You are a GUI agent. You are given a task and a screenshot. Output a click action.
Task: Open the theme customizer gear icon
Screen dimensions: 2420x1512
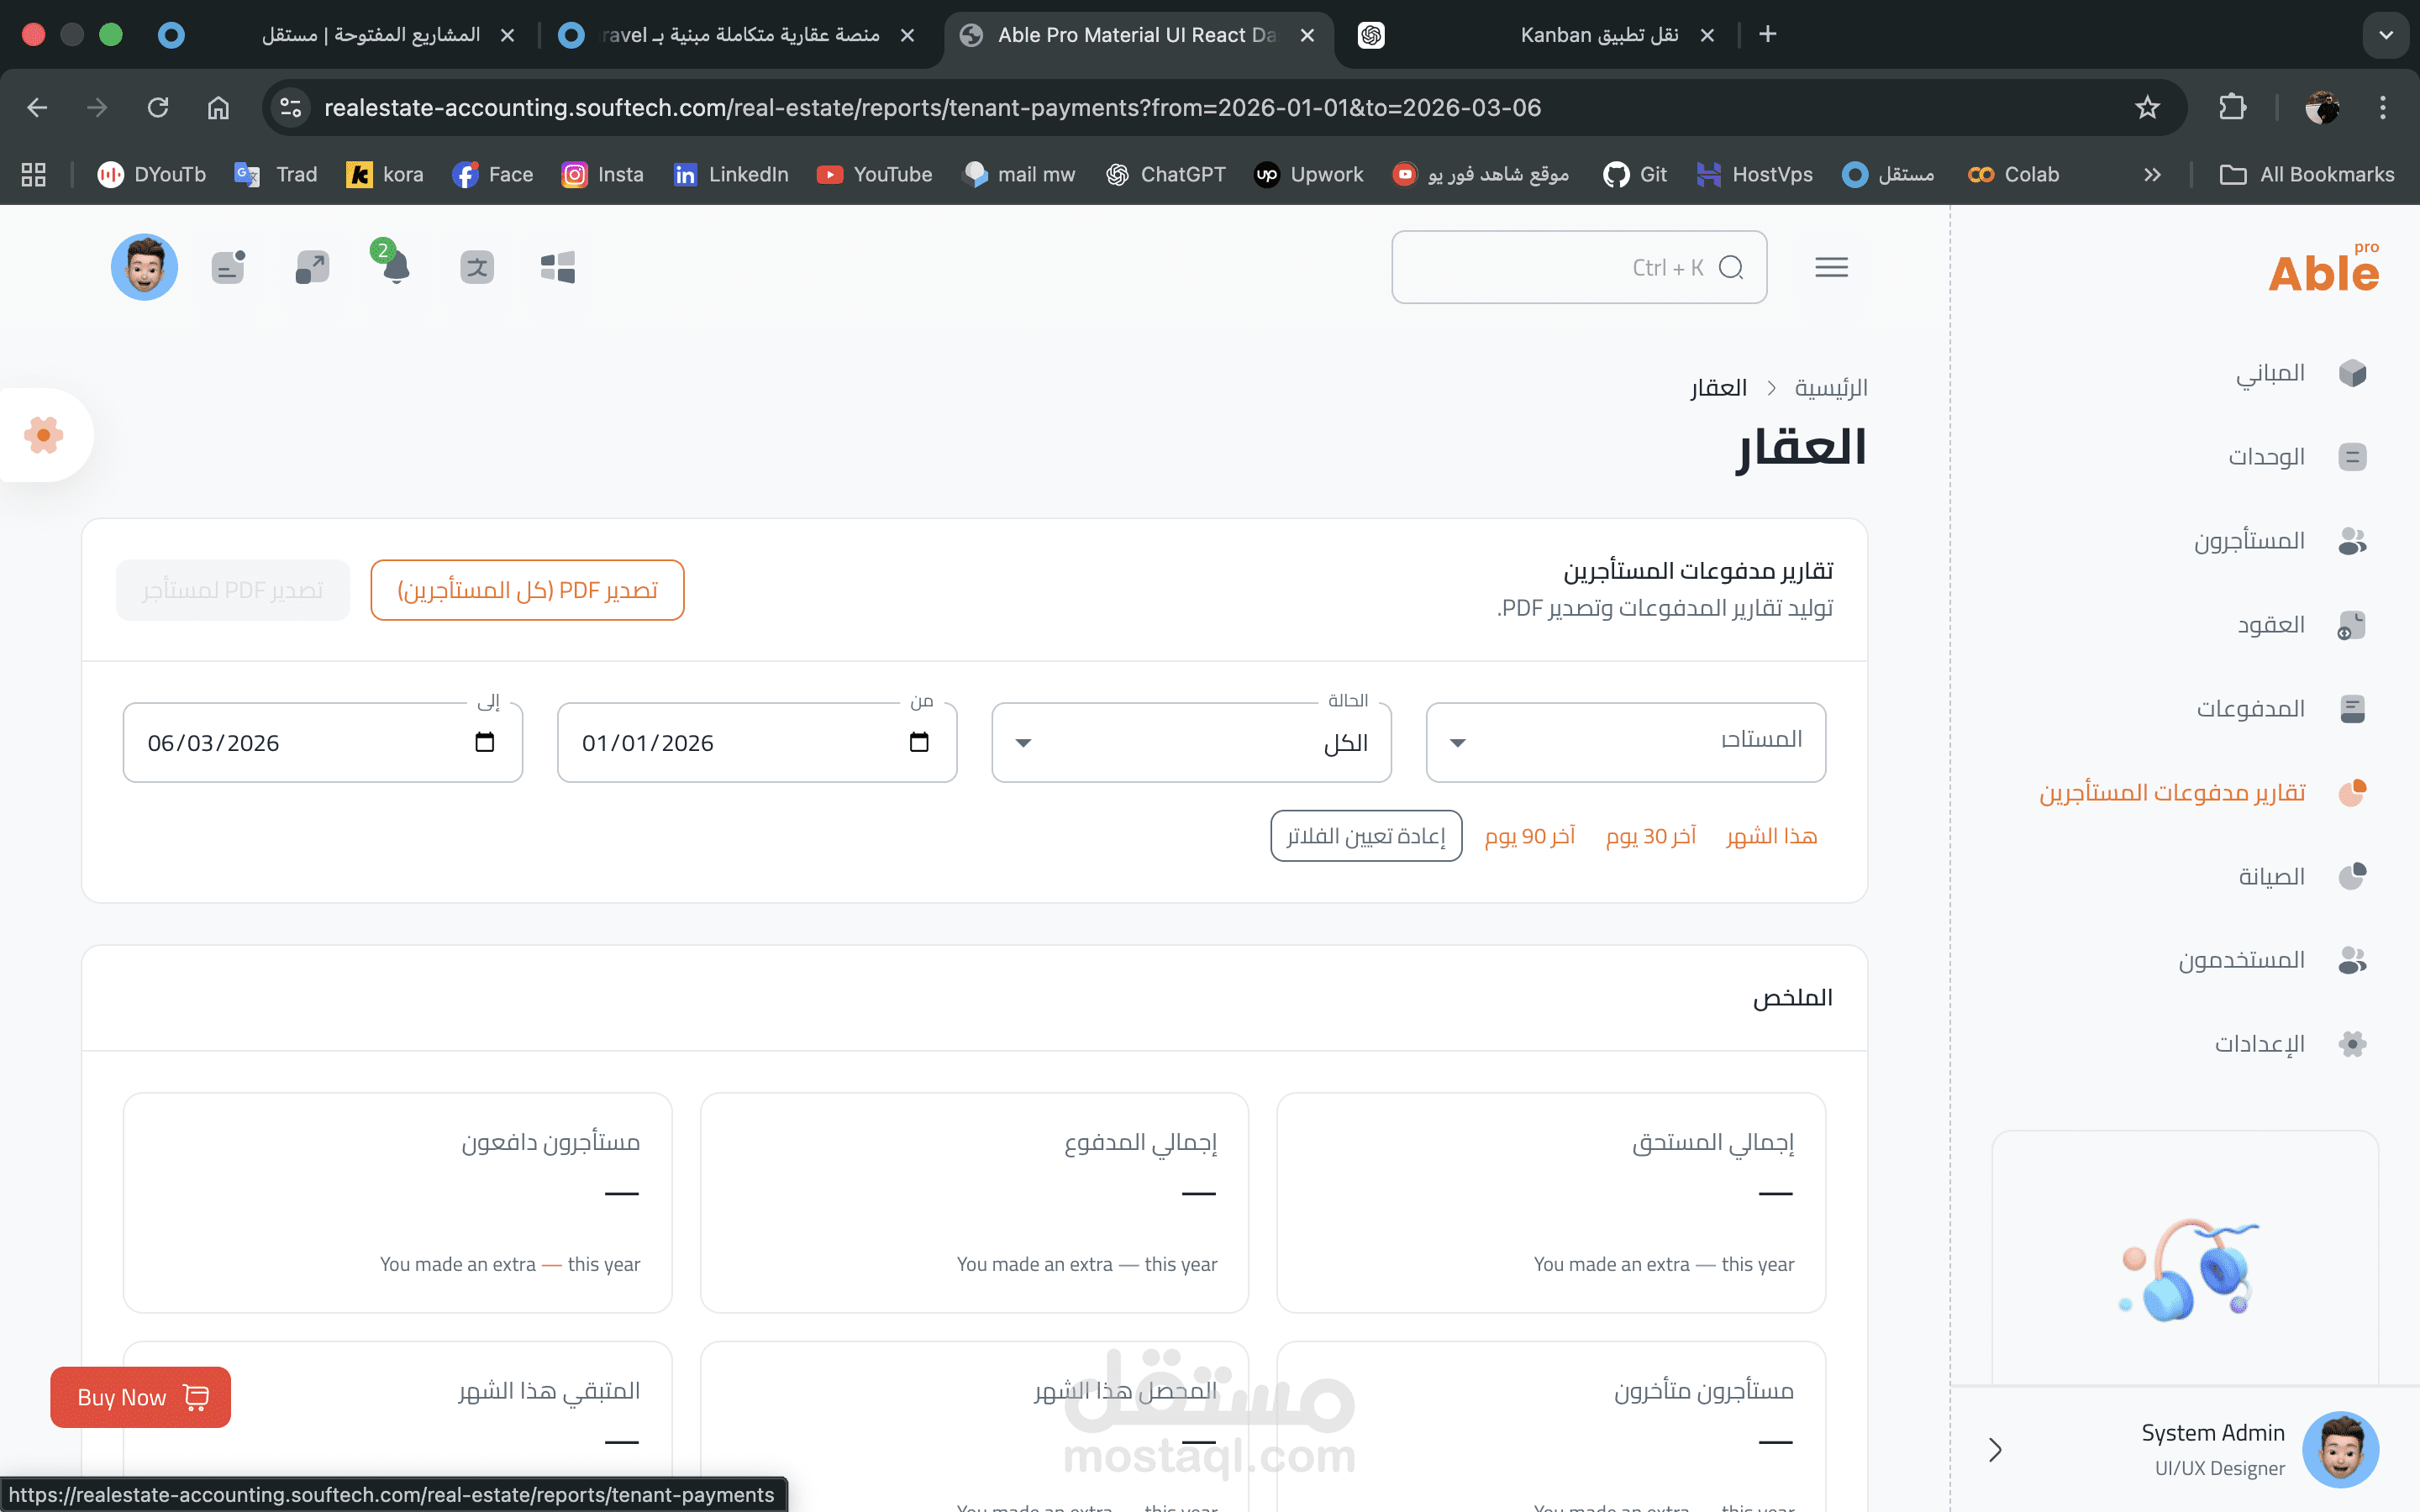(44, 435)
